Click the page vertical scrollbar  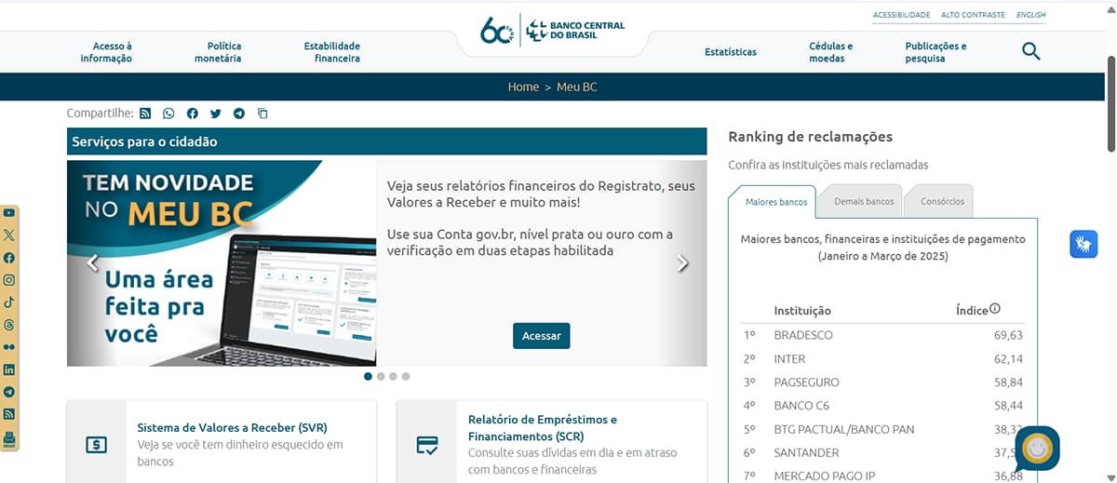click(1110, 102)
